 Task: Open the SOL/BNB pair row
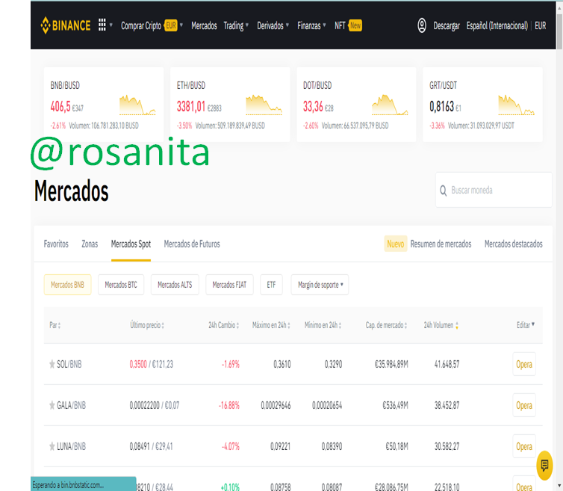(293, 364)
